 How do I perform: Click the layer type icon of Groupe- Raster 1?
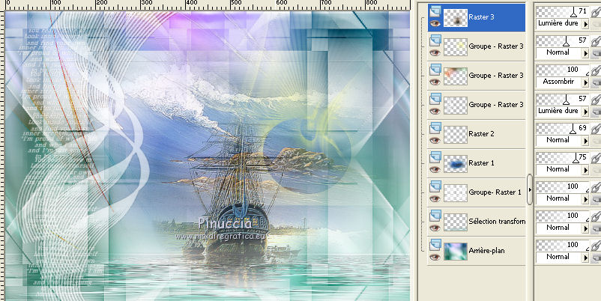(435, 186)
